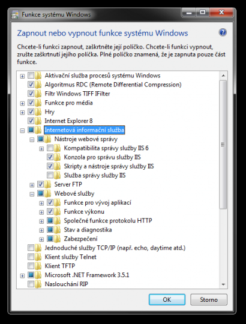246x324 pixels.
Task: Toggle the Naslouchání RIP checkbox
Action: 31,284
